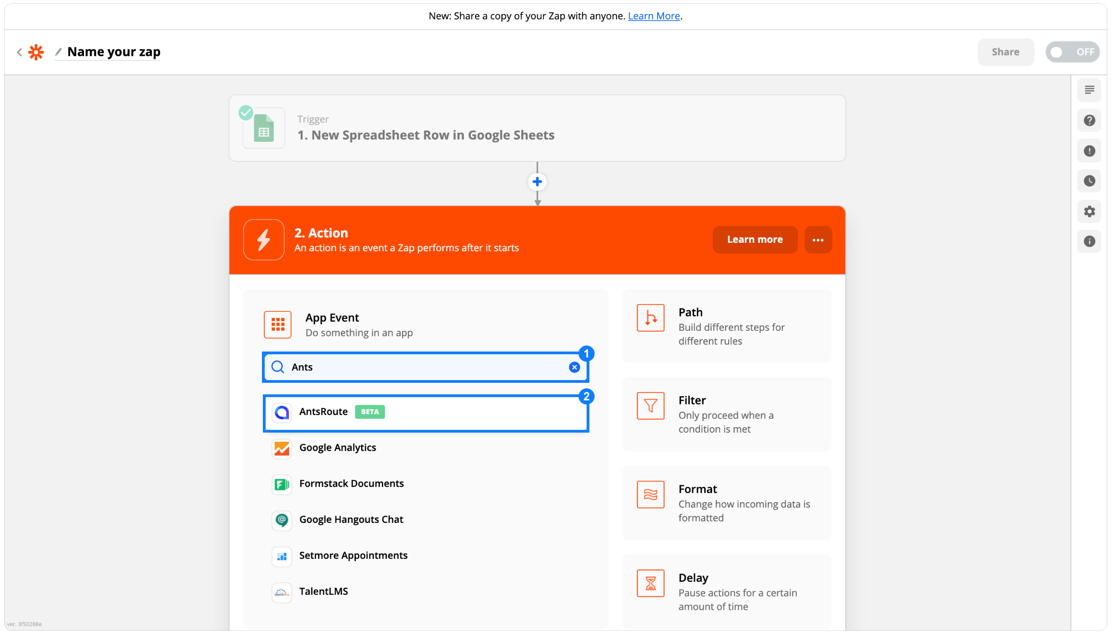
Task: Choose the Filter option card
Action: click(x=727, y=414)
